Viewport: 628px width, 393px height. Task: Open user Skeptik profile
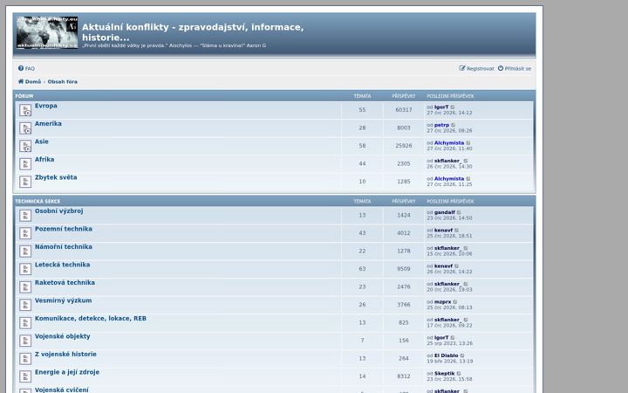point(445,374)
